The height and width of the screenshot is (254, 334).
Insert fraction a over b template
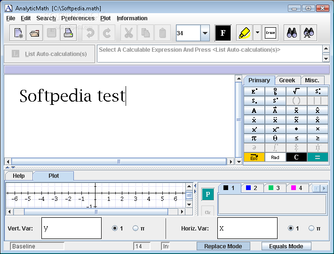(275, 91)
